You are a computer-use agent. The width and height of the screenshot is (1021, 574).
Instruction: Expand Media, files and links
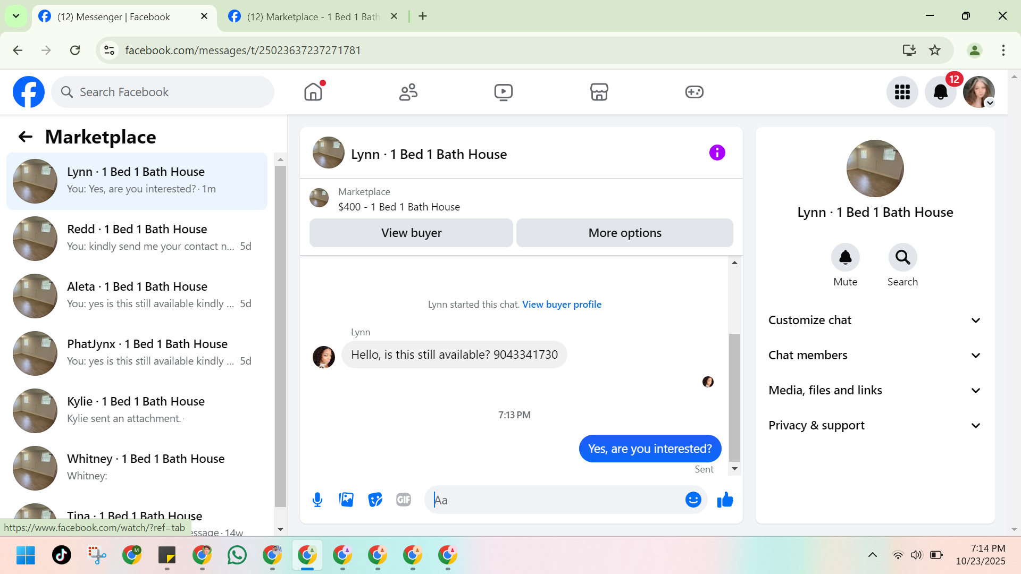[875, 390]
